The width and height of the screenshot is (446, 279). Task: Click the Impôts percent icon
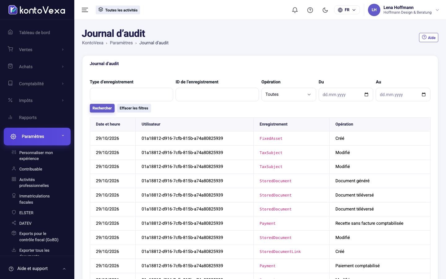[x=10, y=100]
